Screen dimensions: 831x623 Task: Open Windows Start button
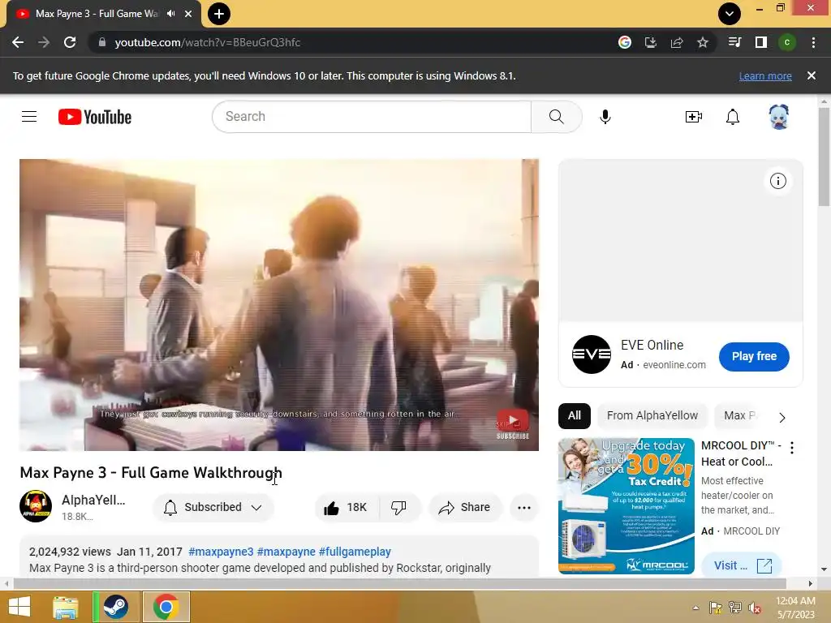(x=19, y=607)
